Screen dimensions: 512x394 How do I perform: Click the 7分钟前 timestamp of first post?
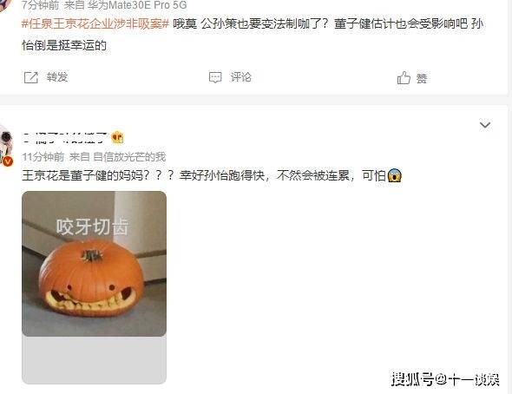point(41,5)
